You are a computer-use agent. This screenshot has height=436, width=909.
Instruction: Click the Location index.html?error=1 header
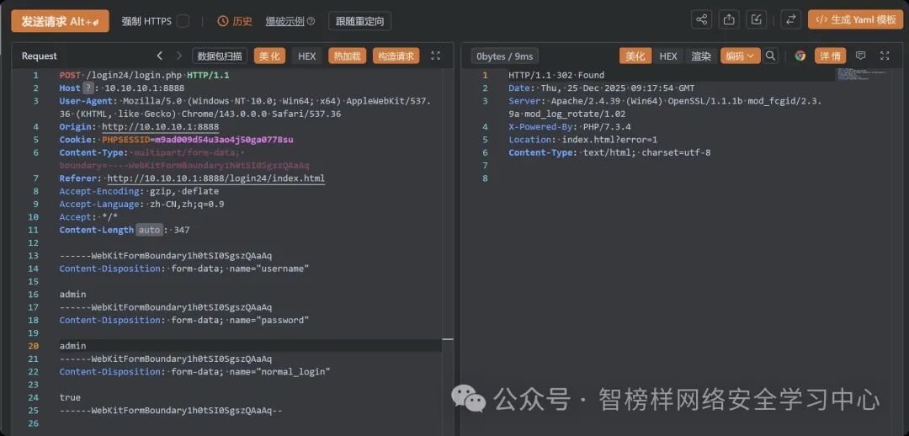(583, 140)
